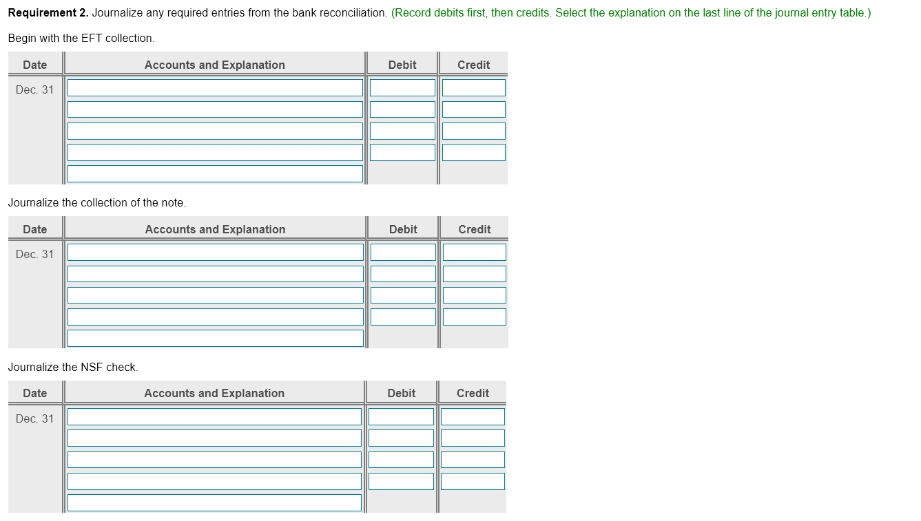Click fourth account field in NSF check table
The width and height of the screenshot is (921, 521).
214,481
